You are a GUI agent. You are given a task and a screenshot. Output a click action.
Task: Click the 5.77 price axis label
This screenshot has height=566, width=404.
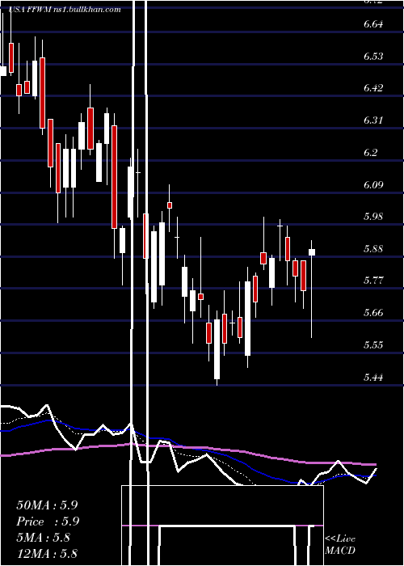373,281
